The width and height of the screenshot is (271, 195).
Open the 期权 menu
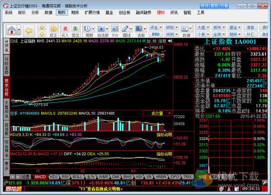click(x=62, y=13)
